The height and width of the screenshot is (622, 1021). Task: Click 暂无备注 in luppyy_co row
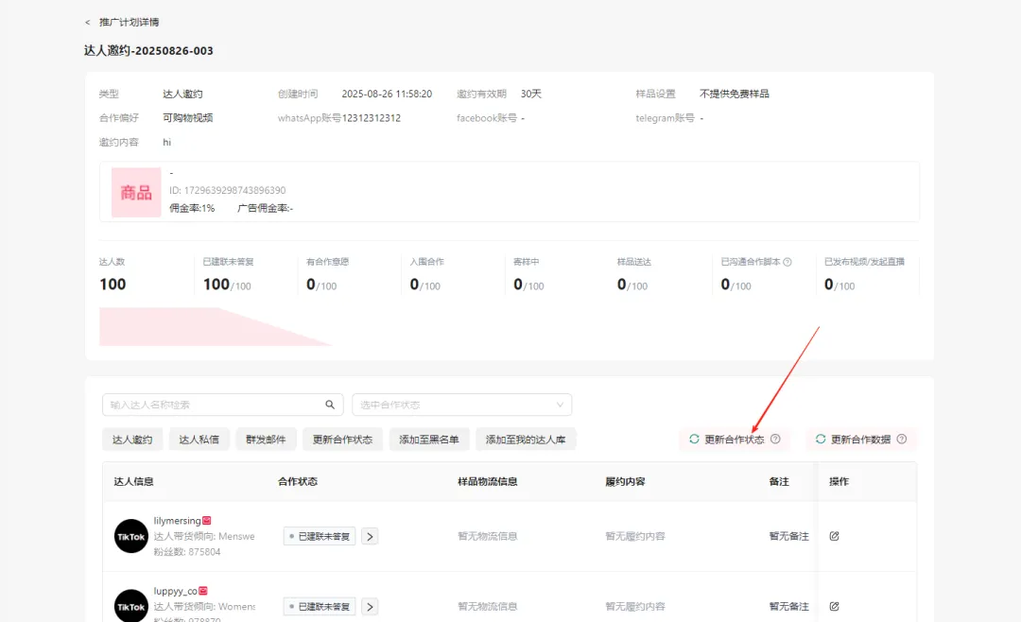point(788,606)
